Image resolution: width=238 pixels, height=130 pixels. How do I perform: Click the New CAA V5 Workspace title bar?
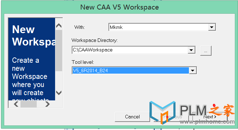point(119,7)
